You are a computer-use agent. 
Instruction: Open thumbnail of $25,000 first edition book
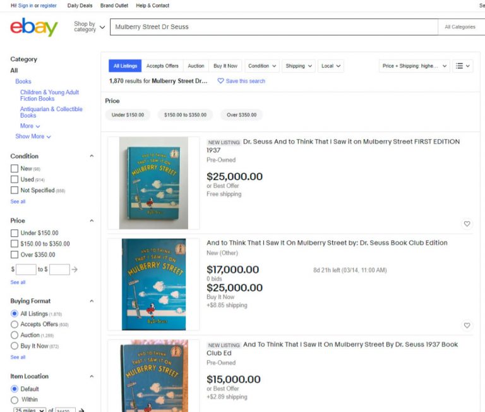[153, 183]
